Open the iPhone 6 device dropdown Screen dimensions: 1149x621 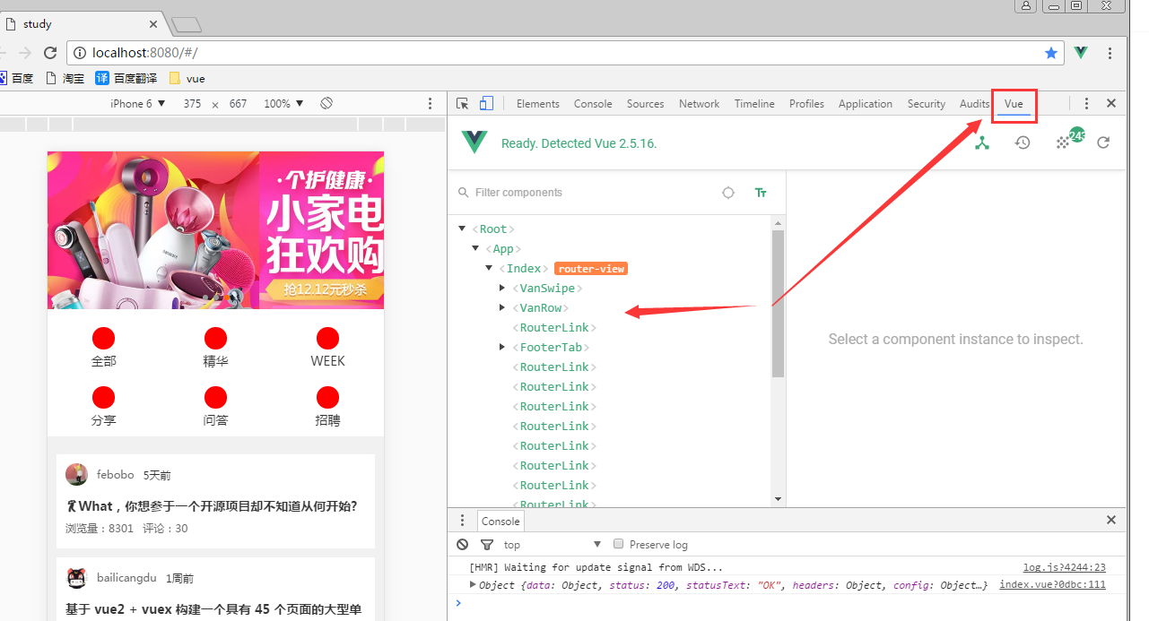point(138,104)
